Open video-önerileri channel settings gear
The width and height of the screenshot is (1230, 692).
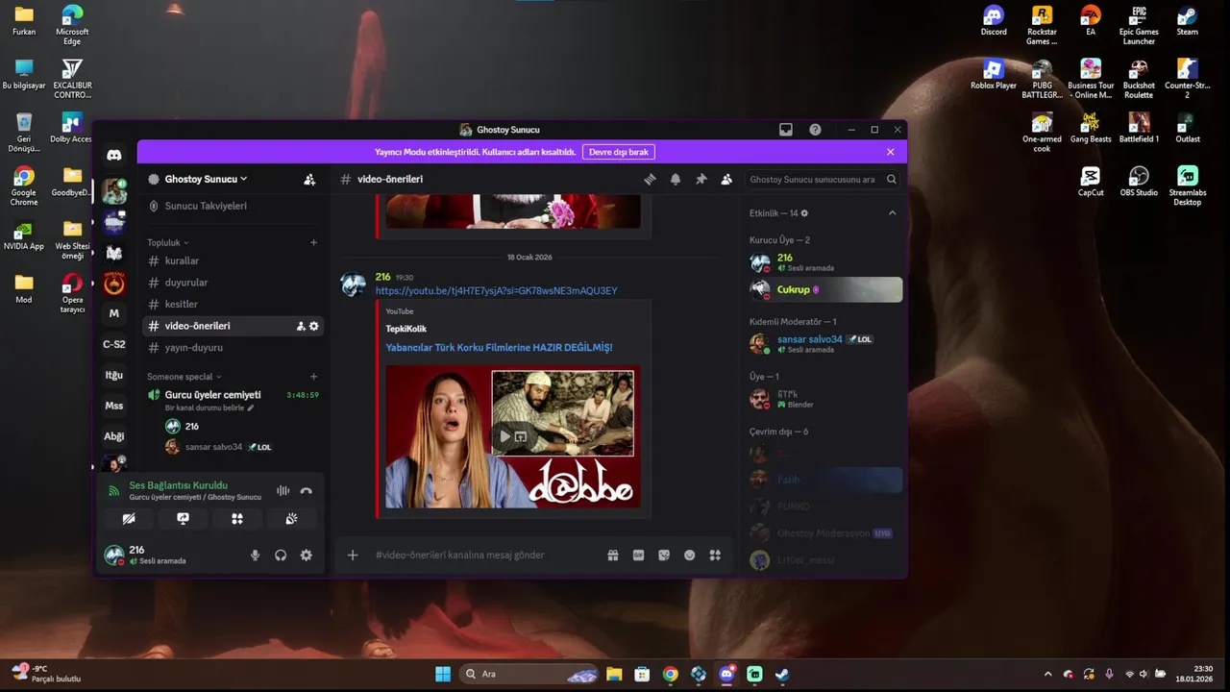[x=314, y=326]
